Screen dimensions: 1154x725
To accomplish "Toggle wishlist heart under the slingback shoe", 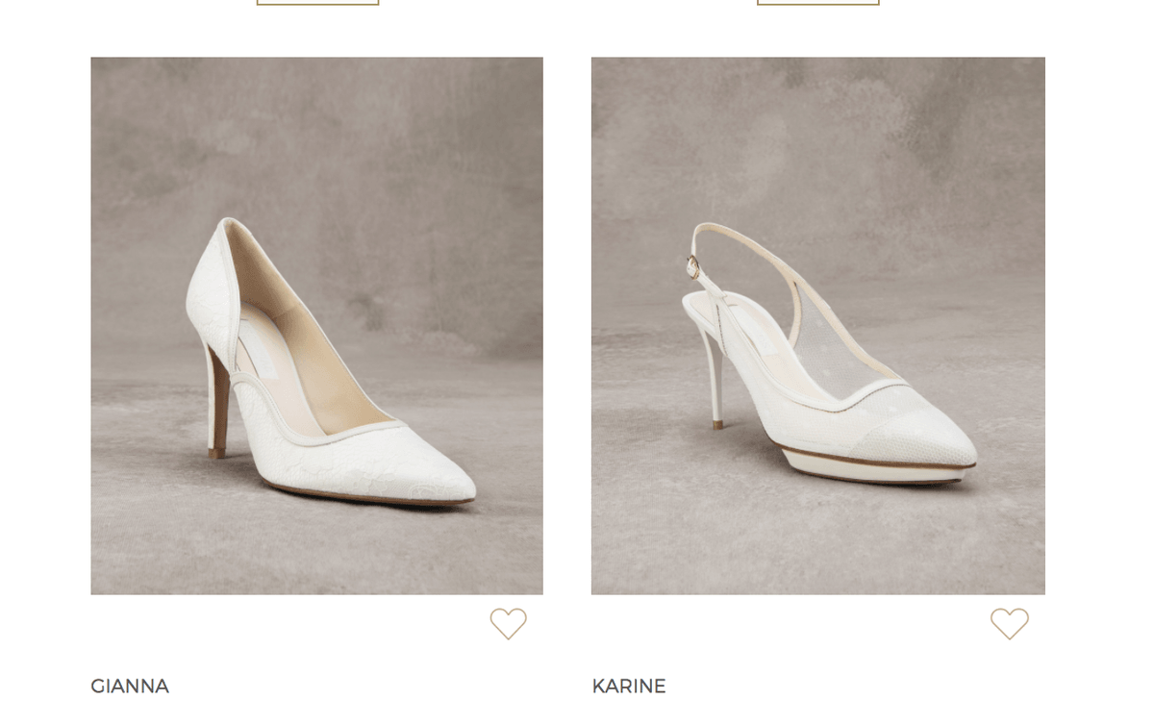I will (1010, 624).
